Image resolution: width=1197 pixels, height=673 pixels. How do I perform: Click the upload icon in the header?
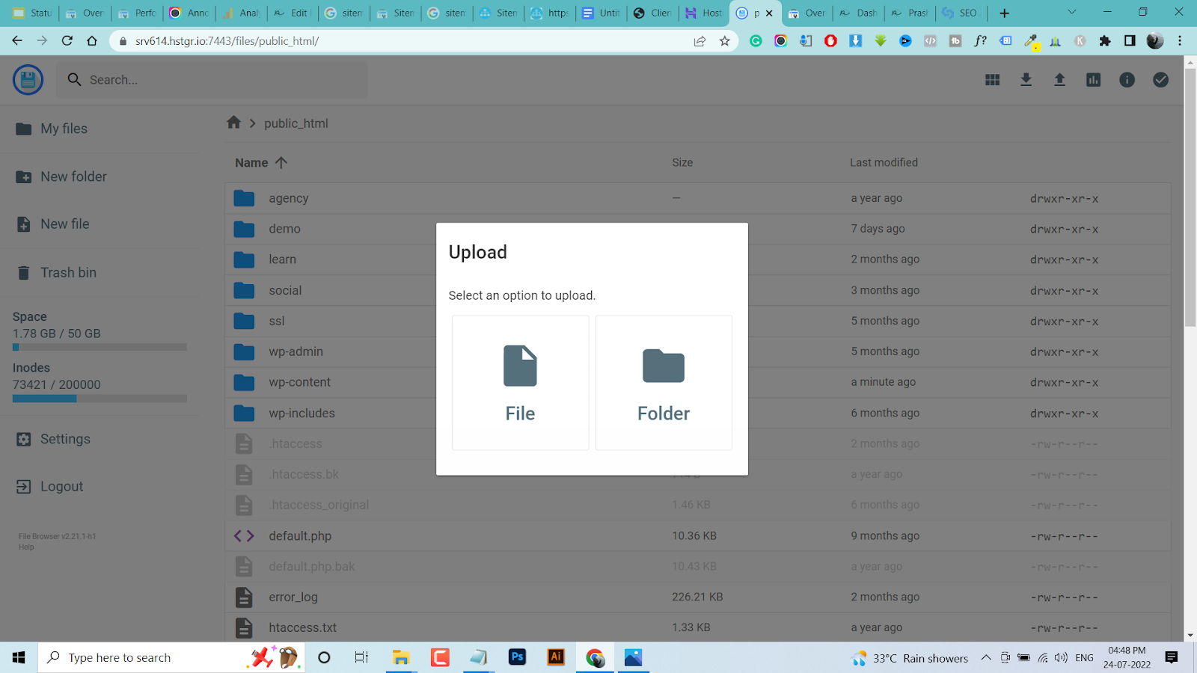point(1059,80)
